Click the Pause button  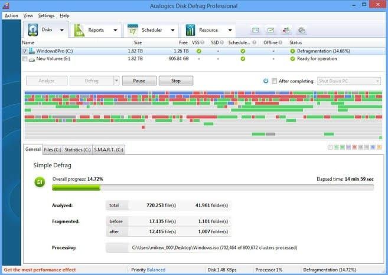point(139,81)
